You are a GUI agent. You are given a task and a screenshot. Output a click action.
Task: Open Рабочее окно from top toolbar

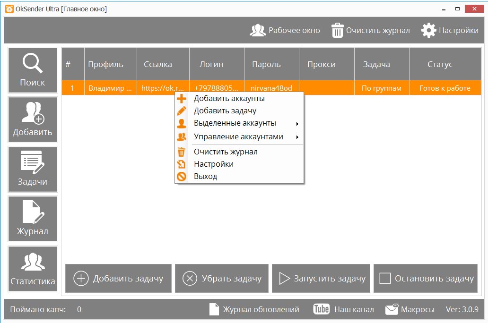tap(285, 30)
